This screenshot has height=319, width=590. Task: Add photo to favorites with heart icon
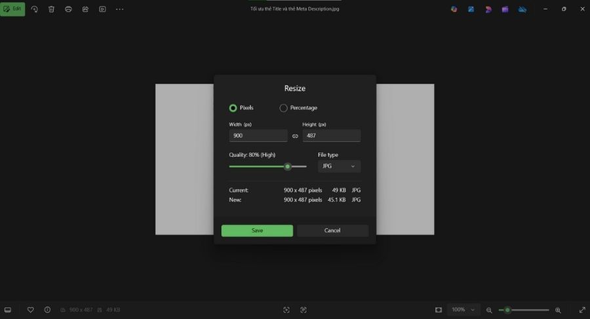click(x=30, y=310)
